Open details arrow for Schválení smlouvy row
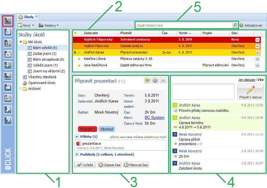This screenshot has width=267, height=188. click(x=257, y=40)
